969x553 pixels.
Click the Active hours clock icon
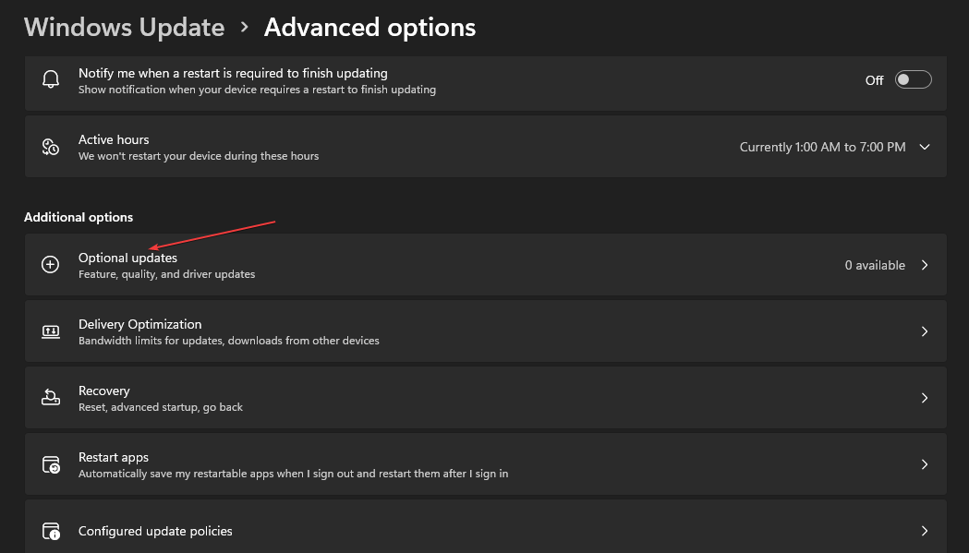[x=50, y=146]
